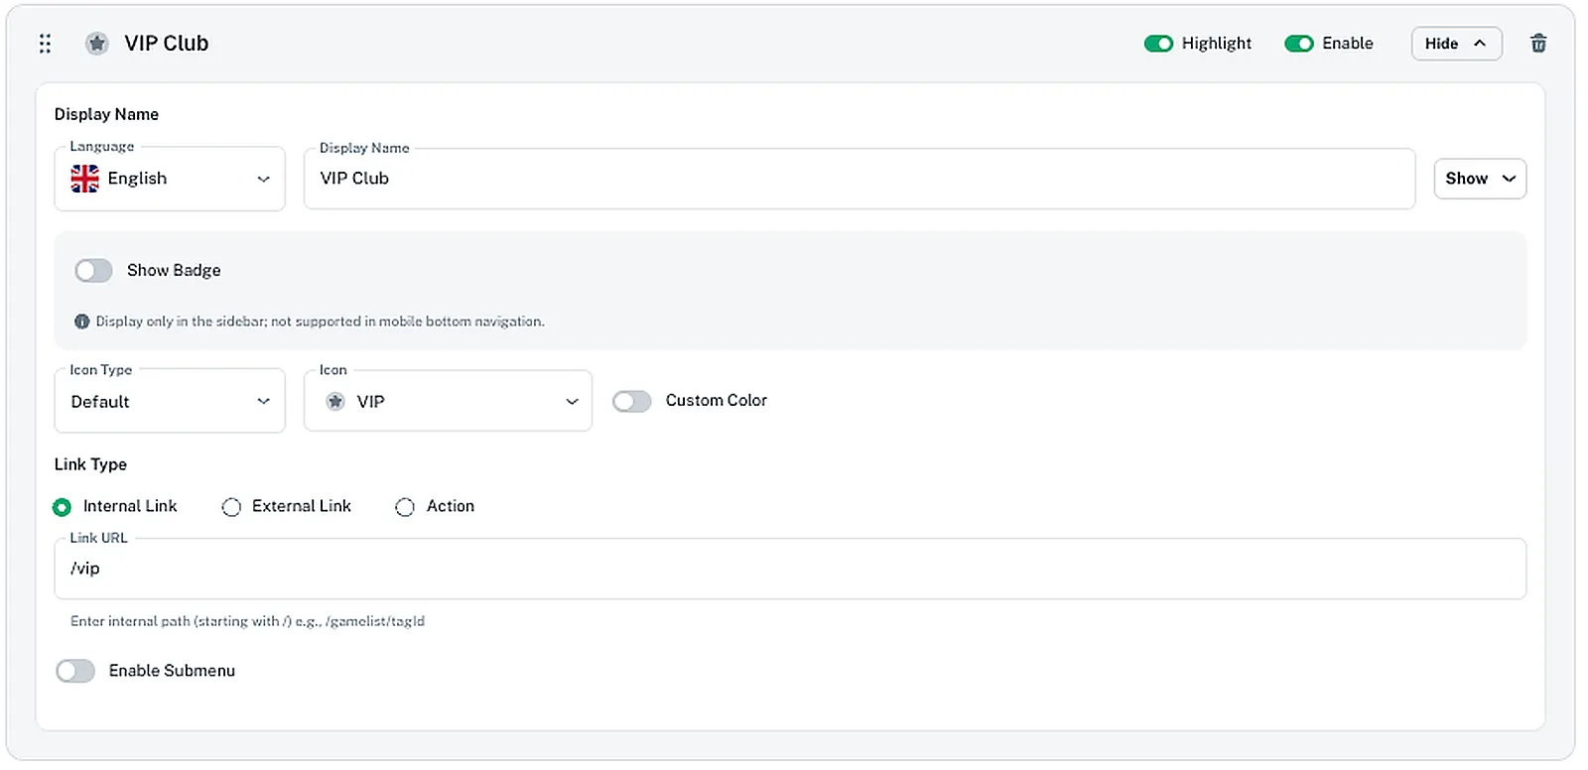This screenshot has height=770, width=1588.
Task: Open the Icon Type dropdown set to Default
Action: 170,401
